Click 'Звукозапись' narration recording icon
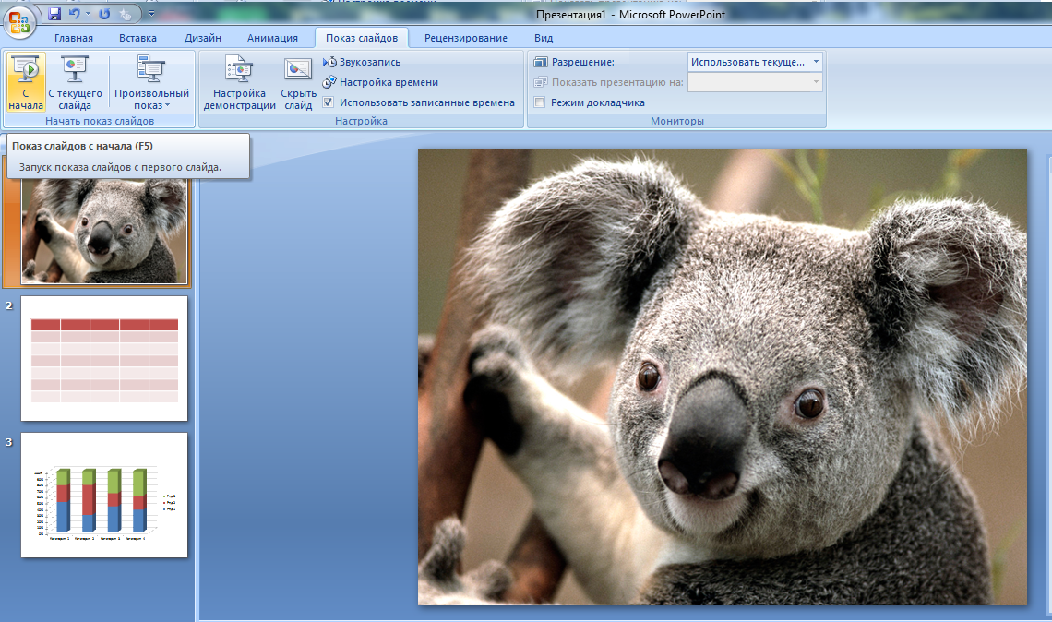The height and width of the screenshot is (622, 1052). [331, 62]
